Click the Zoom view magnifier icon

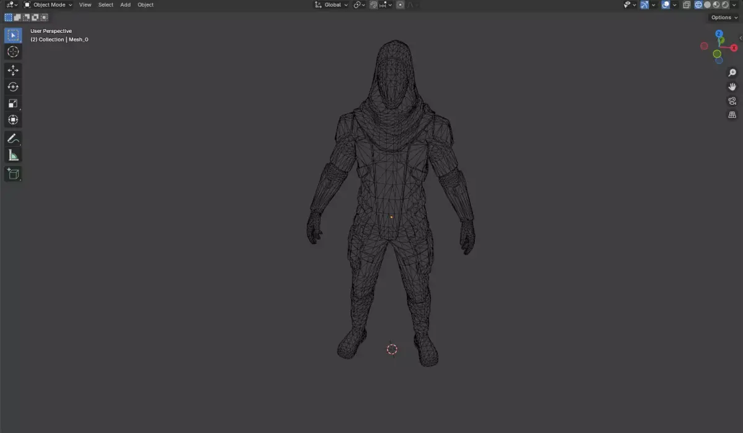click(x=732, y=72)
